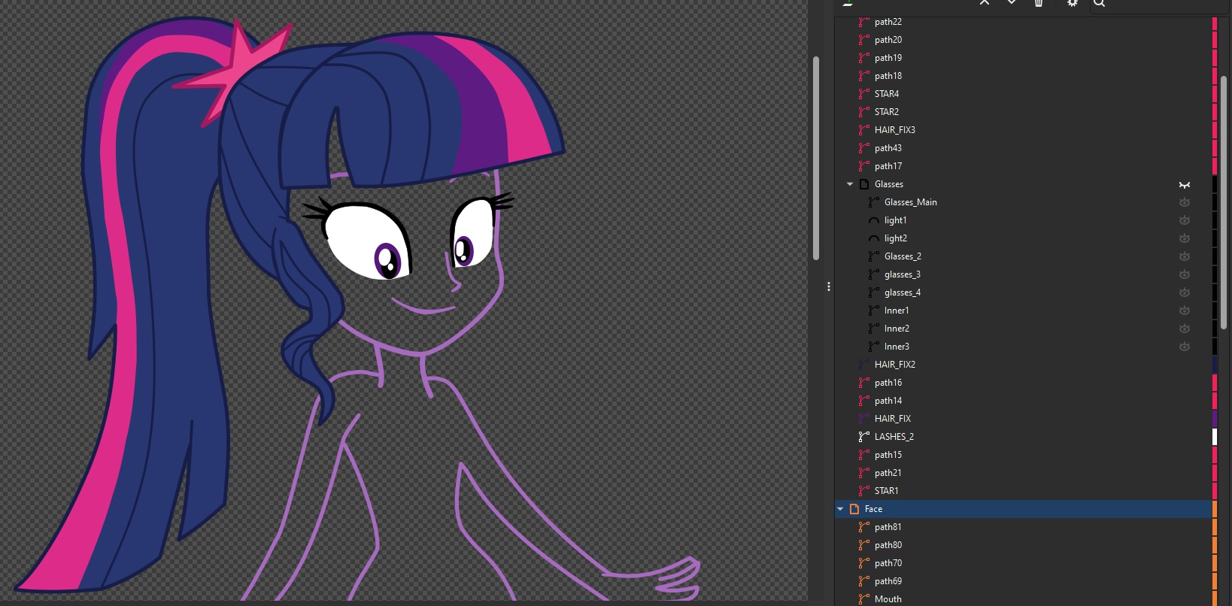Viewport: 1232px width, 606px height.
Task: Click the orange path icon beside path80
Action: coord(864,545)
